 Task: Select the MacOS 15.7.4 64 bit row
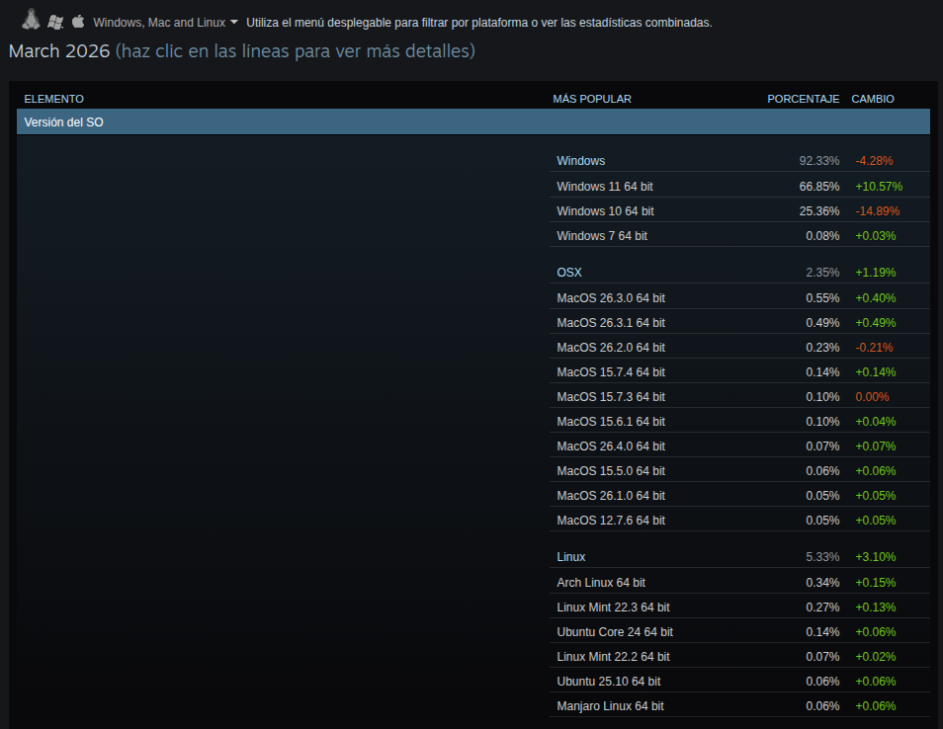611,371
